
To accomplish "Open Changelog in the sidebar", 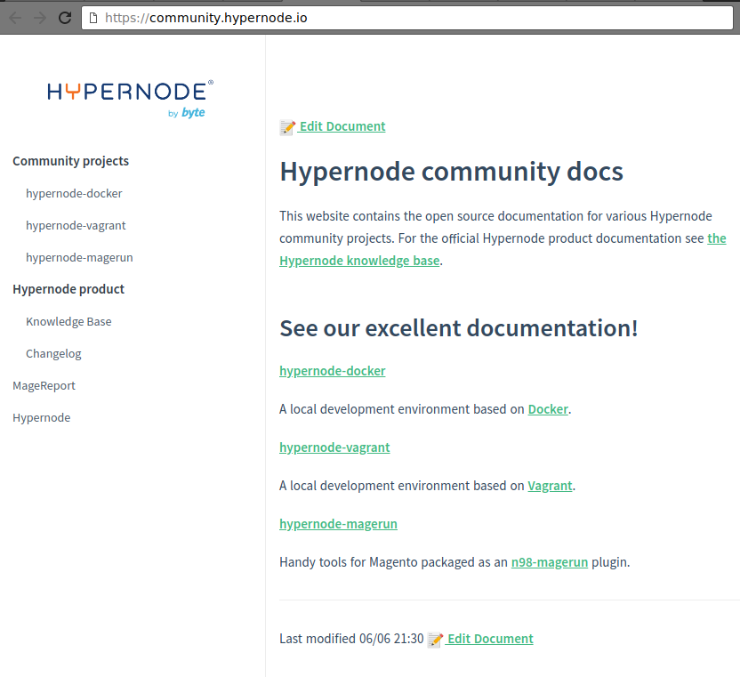I will (53, 353).
